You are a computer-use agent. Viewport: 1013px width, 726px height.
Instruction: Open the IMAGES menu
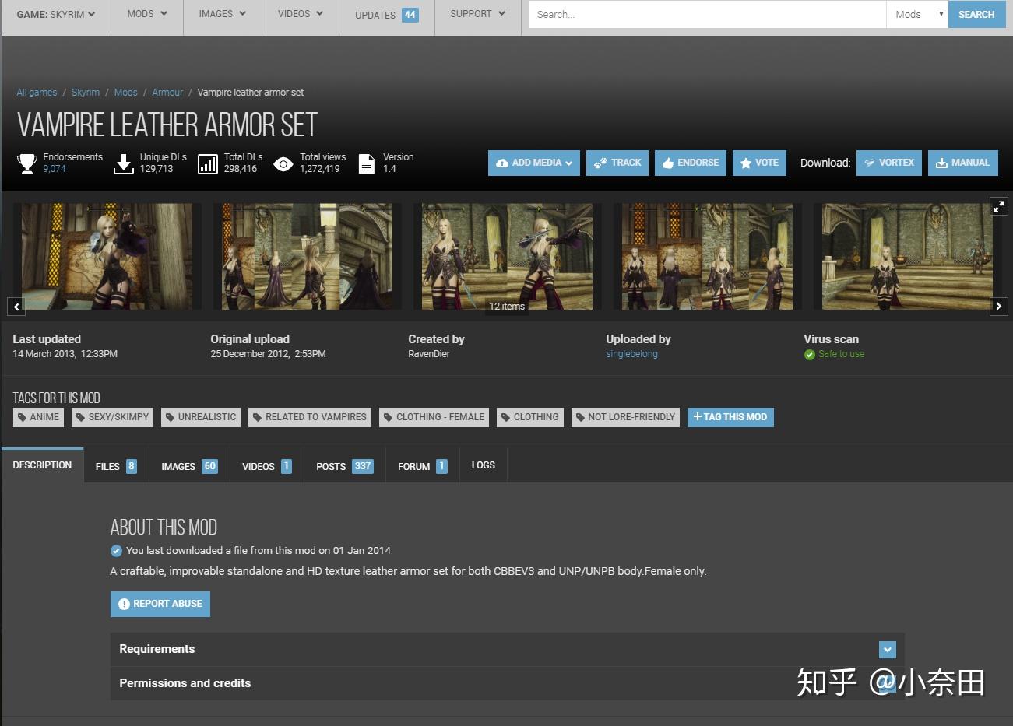tap(223, 14)
